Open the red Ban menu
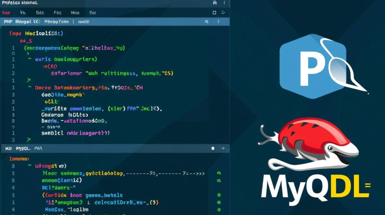This screenshot has height=215, width=385. pos(6,13)
